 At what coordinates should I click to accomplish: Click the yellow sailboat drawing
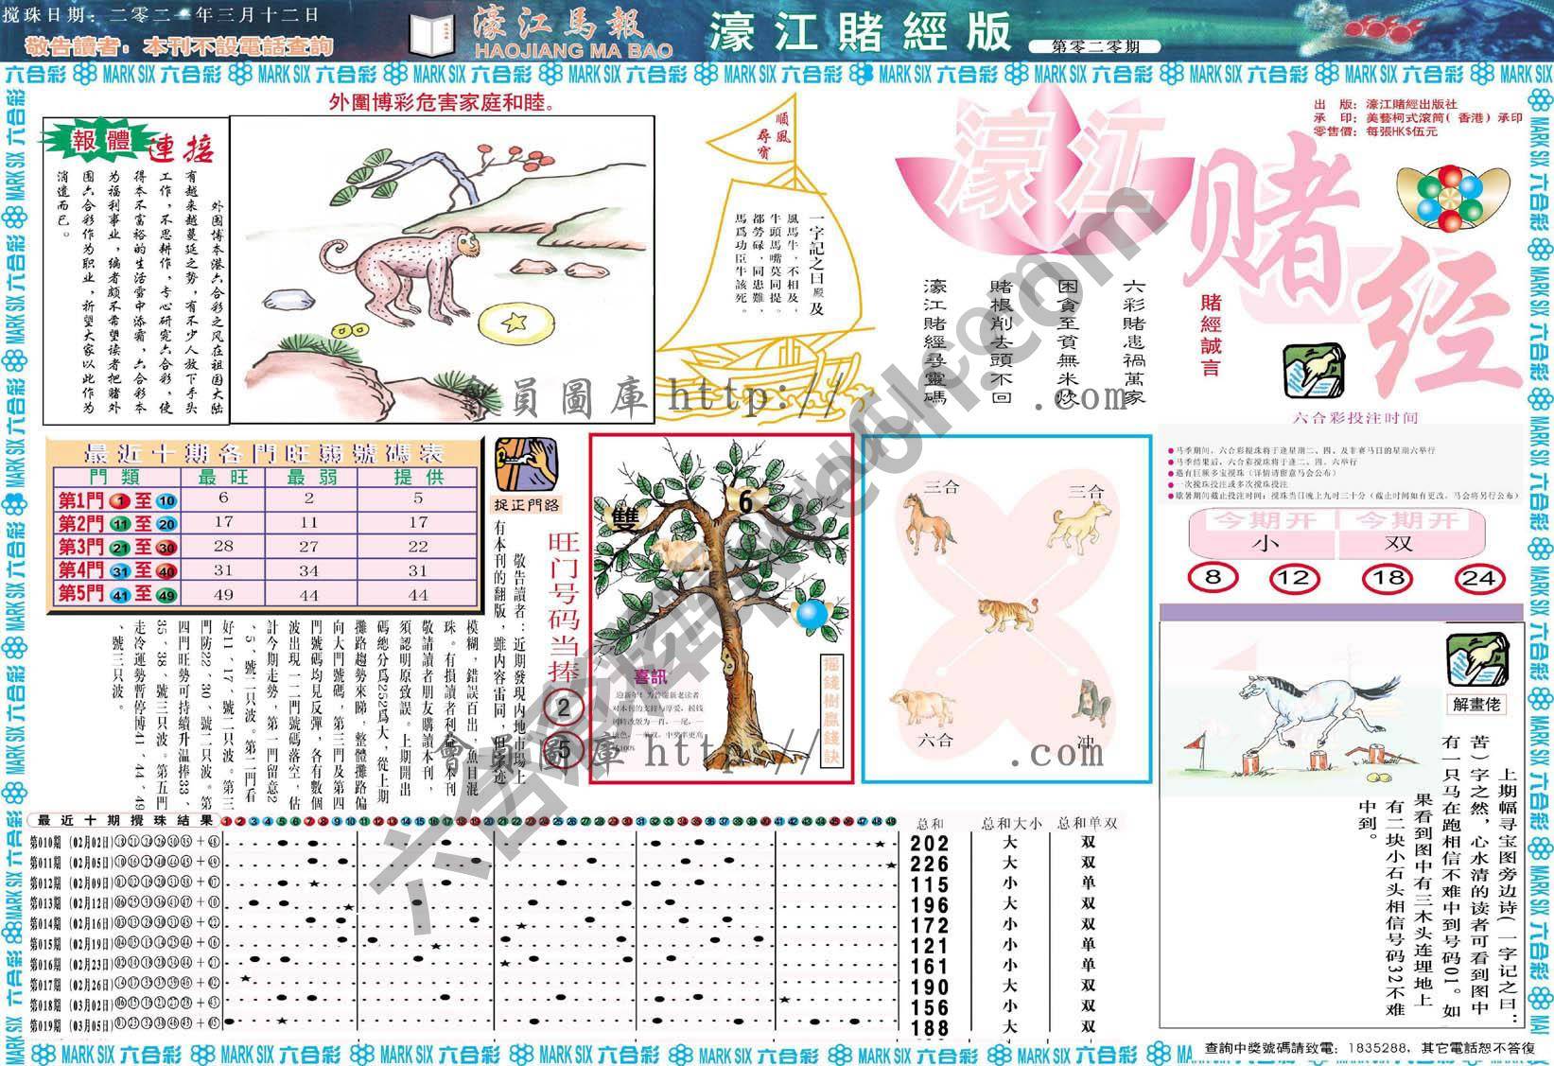point(768,274)
